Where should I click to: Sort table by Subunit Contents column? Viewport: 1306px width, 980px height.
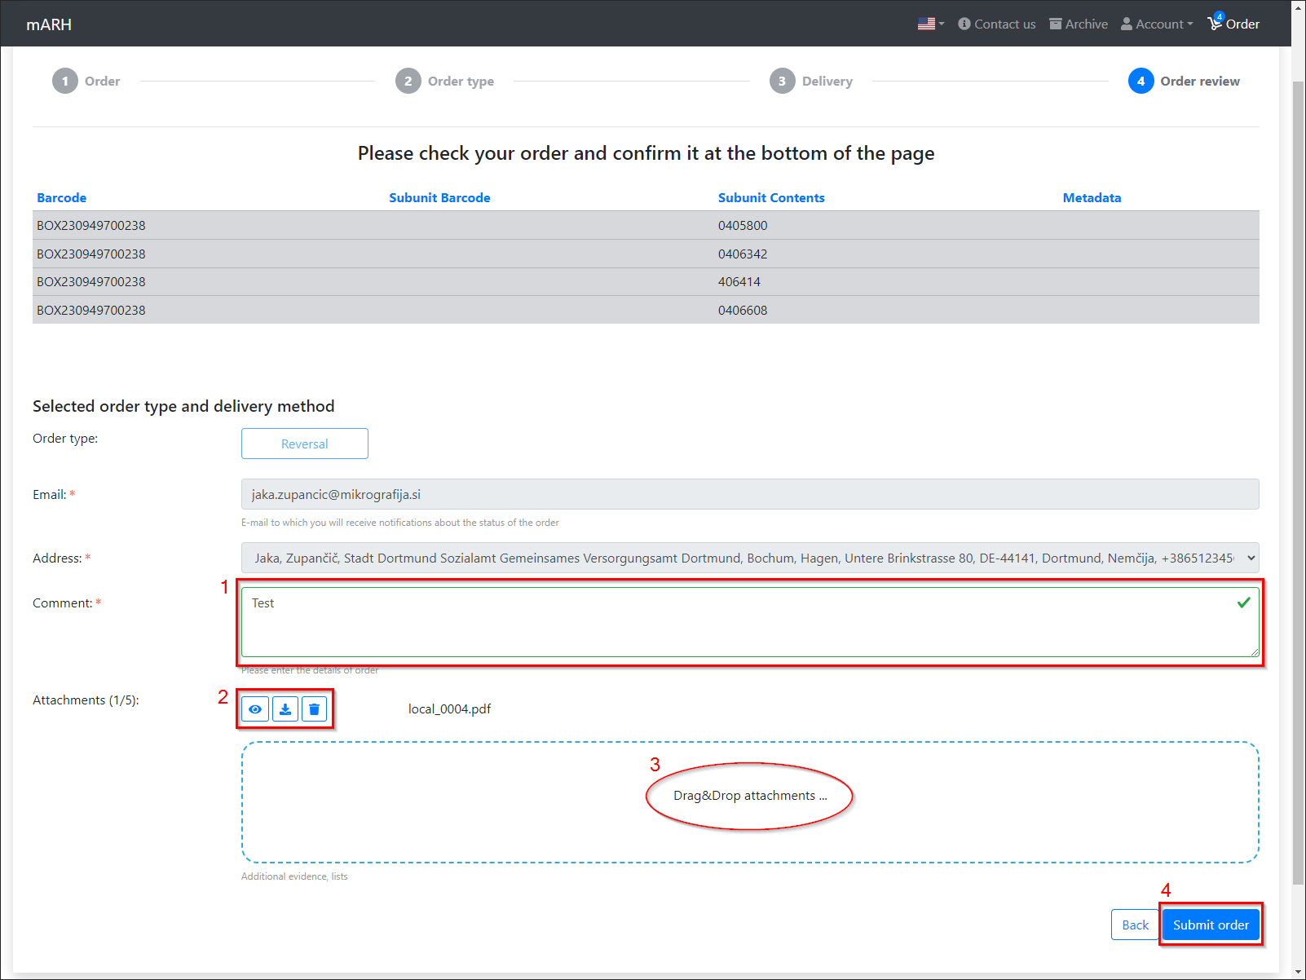(770, 197)
